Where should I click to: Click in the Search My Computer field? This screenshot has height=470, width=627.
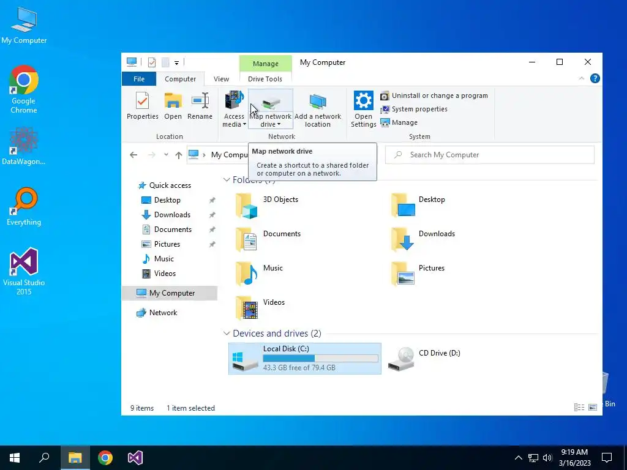489,155
